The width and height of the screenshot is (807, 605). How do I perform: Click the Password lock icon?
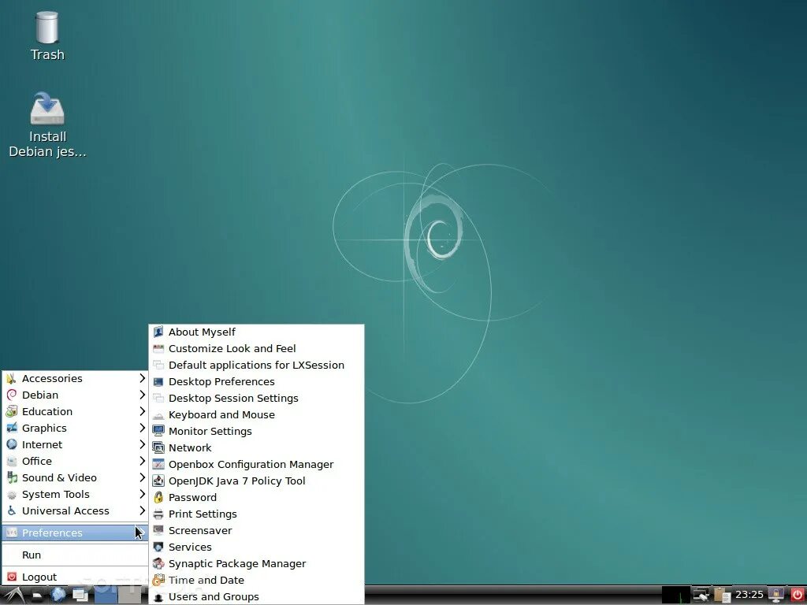tap(158, 497)
